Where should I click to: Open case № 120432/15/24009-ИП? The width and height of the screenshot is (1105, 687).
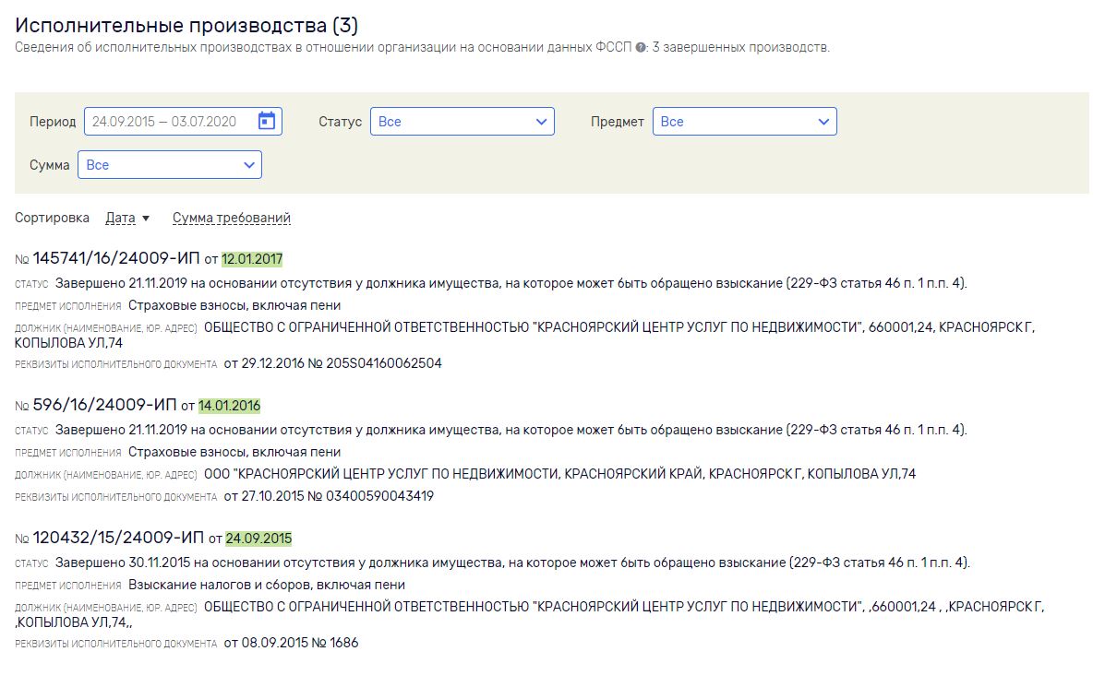pyautogui.click(x=118, y=538)
